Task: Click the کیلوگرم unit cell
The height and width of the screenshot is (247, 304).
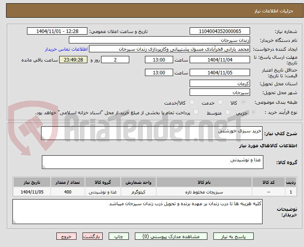Action: point(138,192)
